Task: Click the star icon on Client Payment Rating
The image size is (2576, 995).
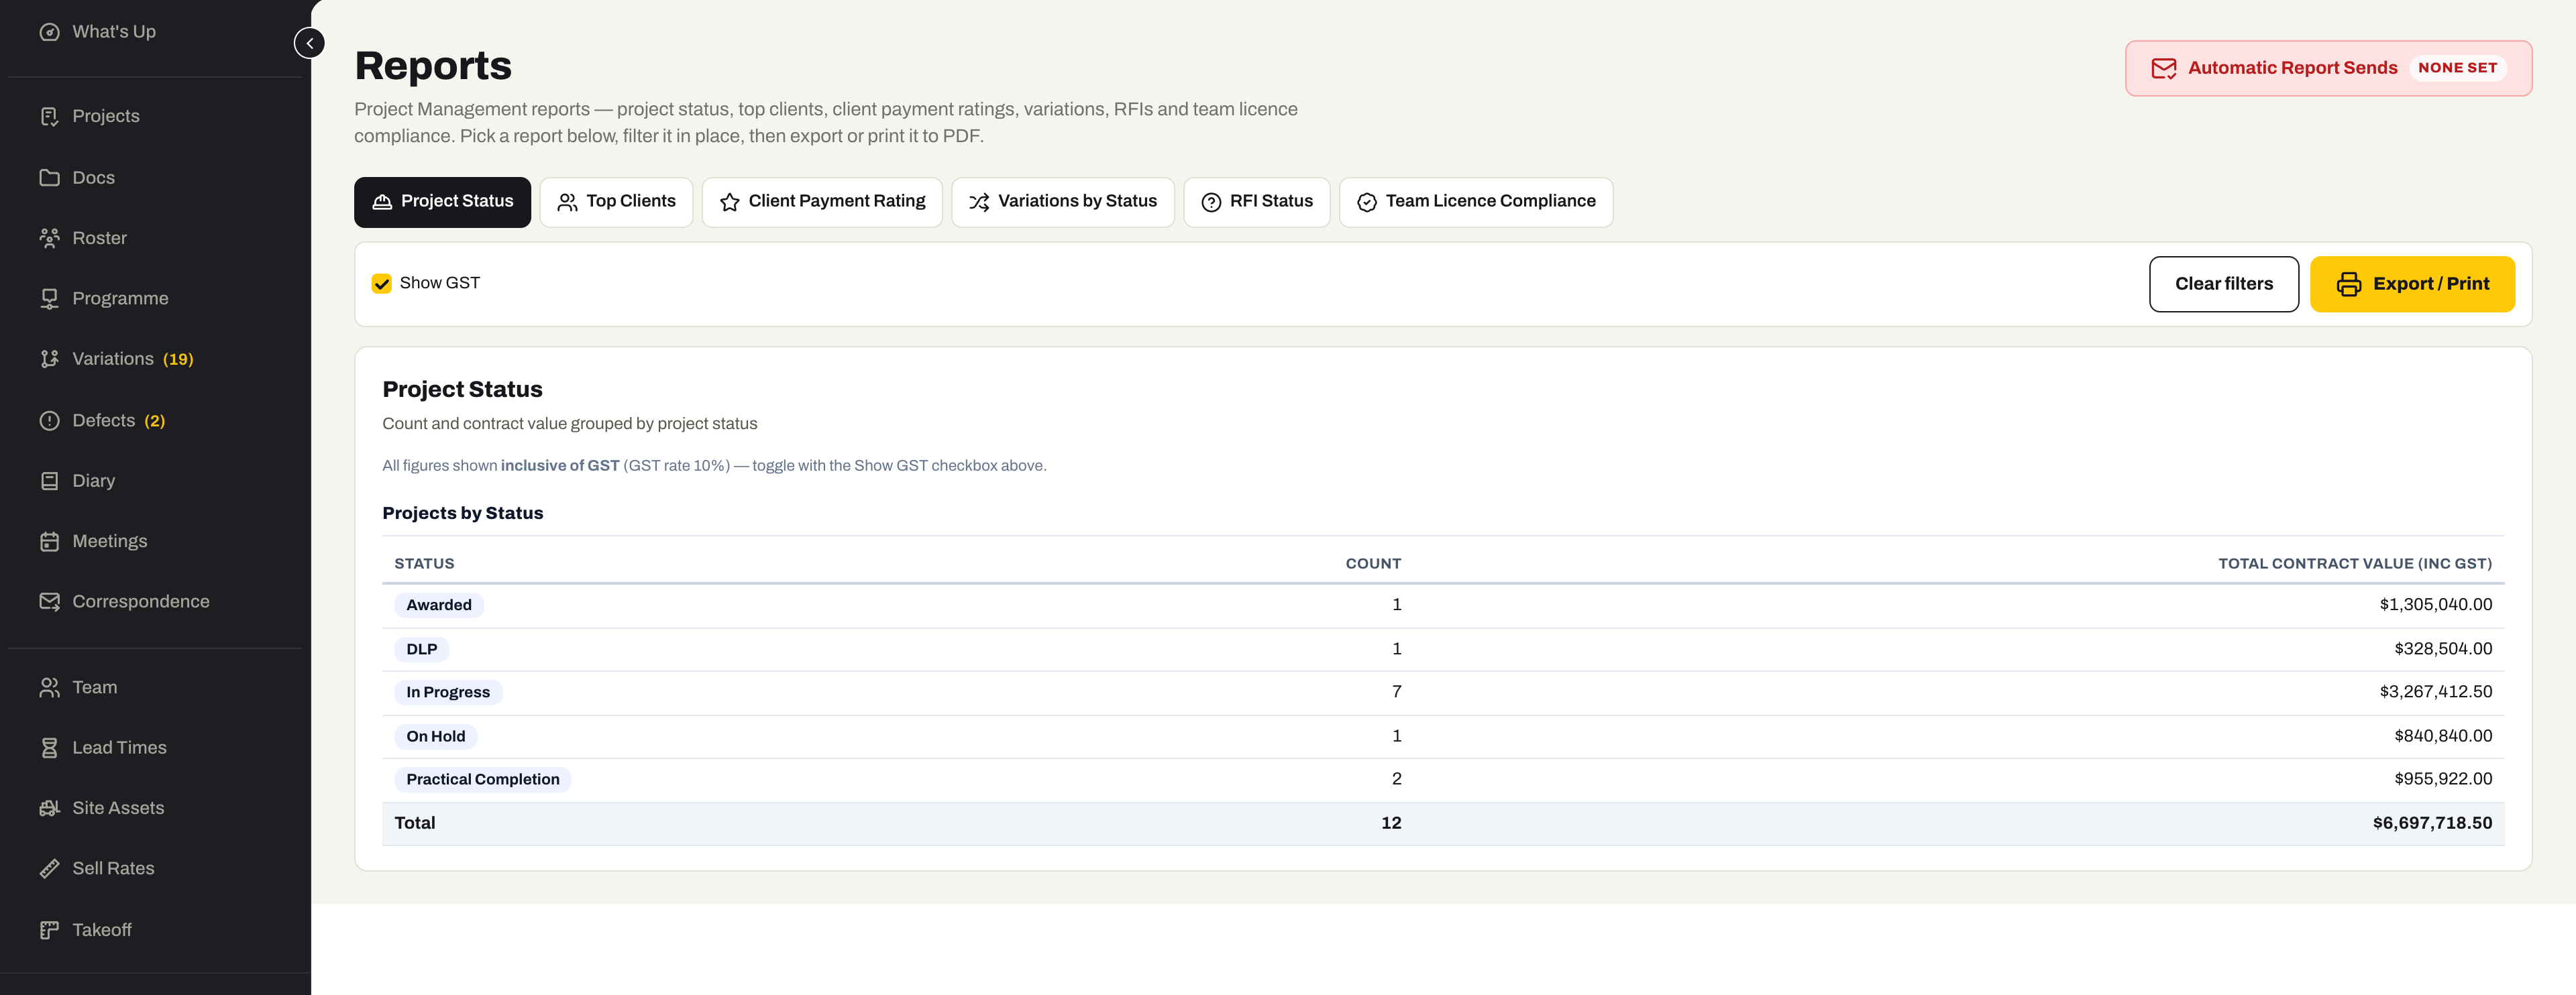Action: click(x=730, y=202)
